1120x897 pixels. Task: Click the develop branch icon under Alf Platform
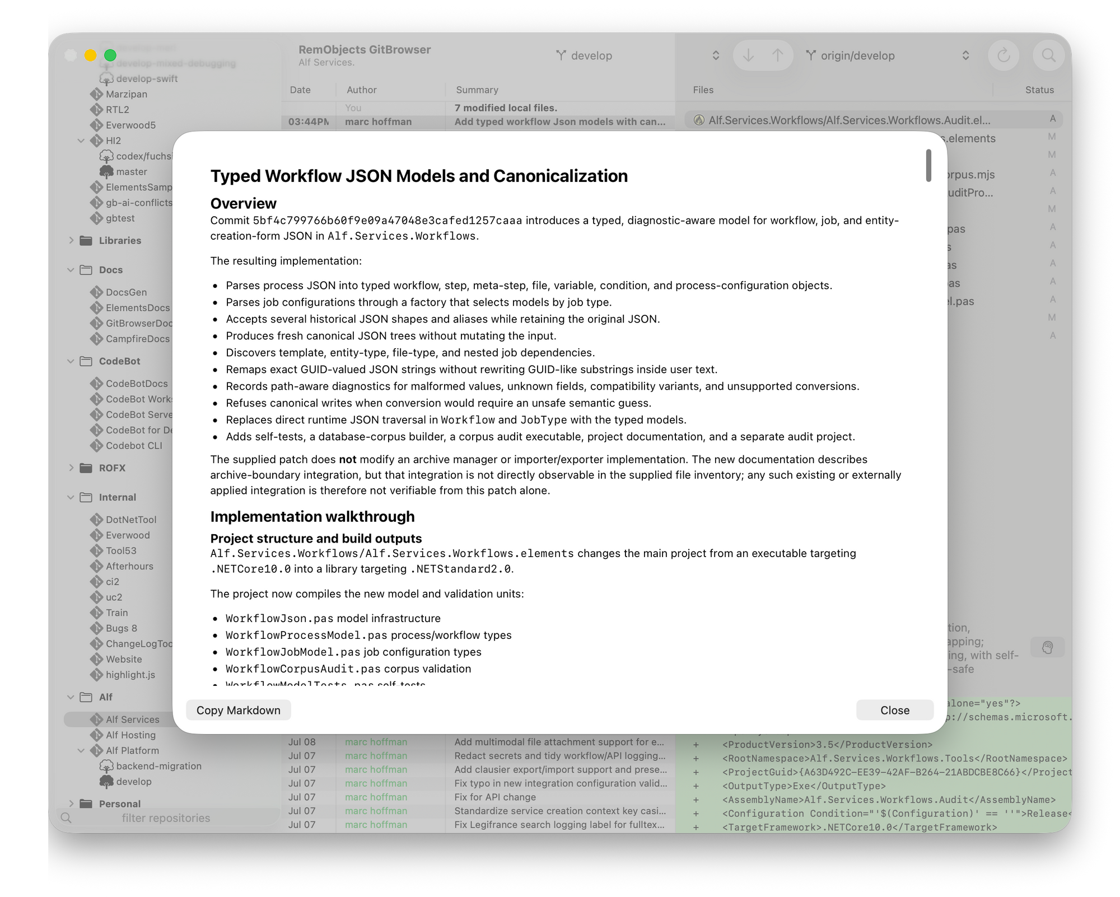[x=106, y=782]
